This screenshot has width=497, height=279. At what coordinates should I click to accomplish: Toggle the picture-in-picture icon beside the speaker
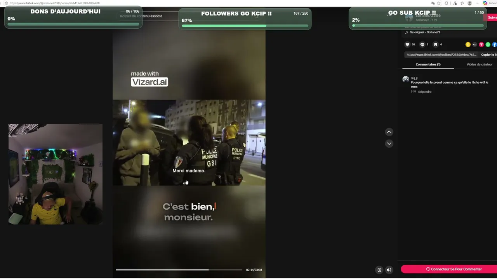pyautogui.click(x=379, y=270)
